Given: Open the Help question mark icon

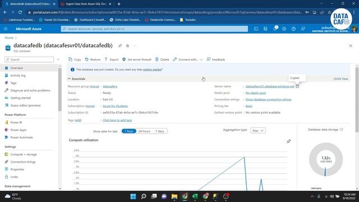Looking at the screenshot, I should coord(293,29).
